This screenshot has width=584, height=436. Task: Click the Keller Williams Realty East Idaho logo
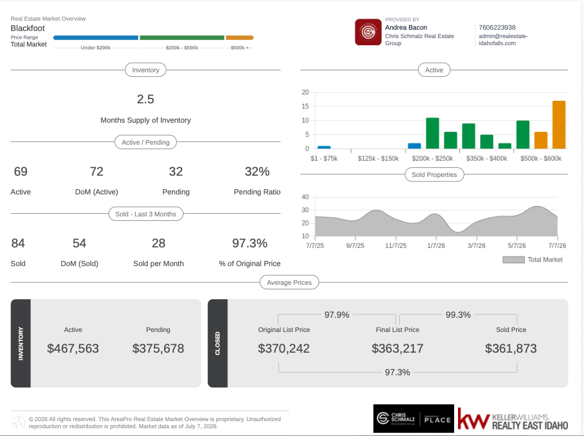[512, 419]
